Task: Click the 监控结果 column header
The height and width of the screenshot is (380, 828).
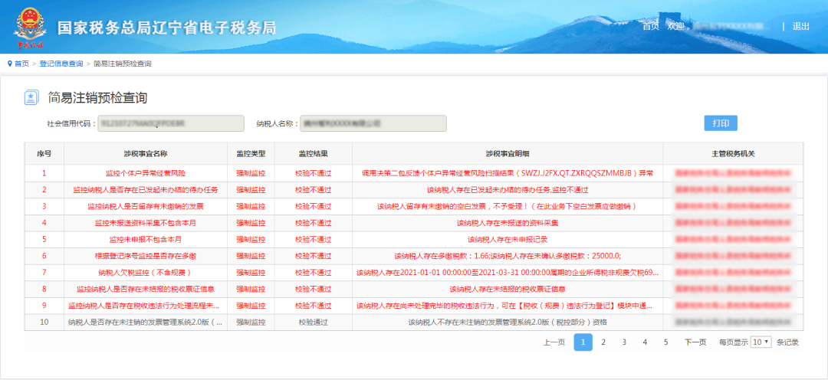Action: coord(313,153)
